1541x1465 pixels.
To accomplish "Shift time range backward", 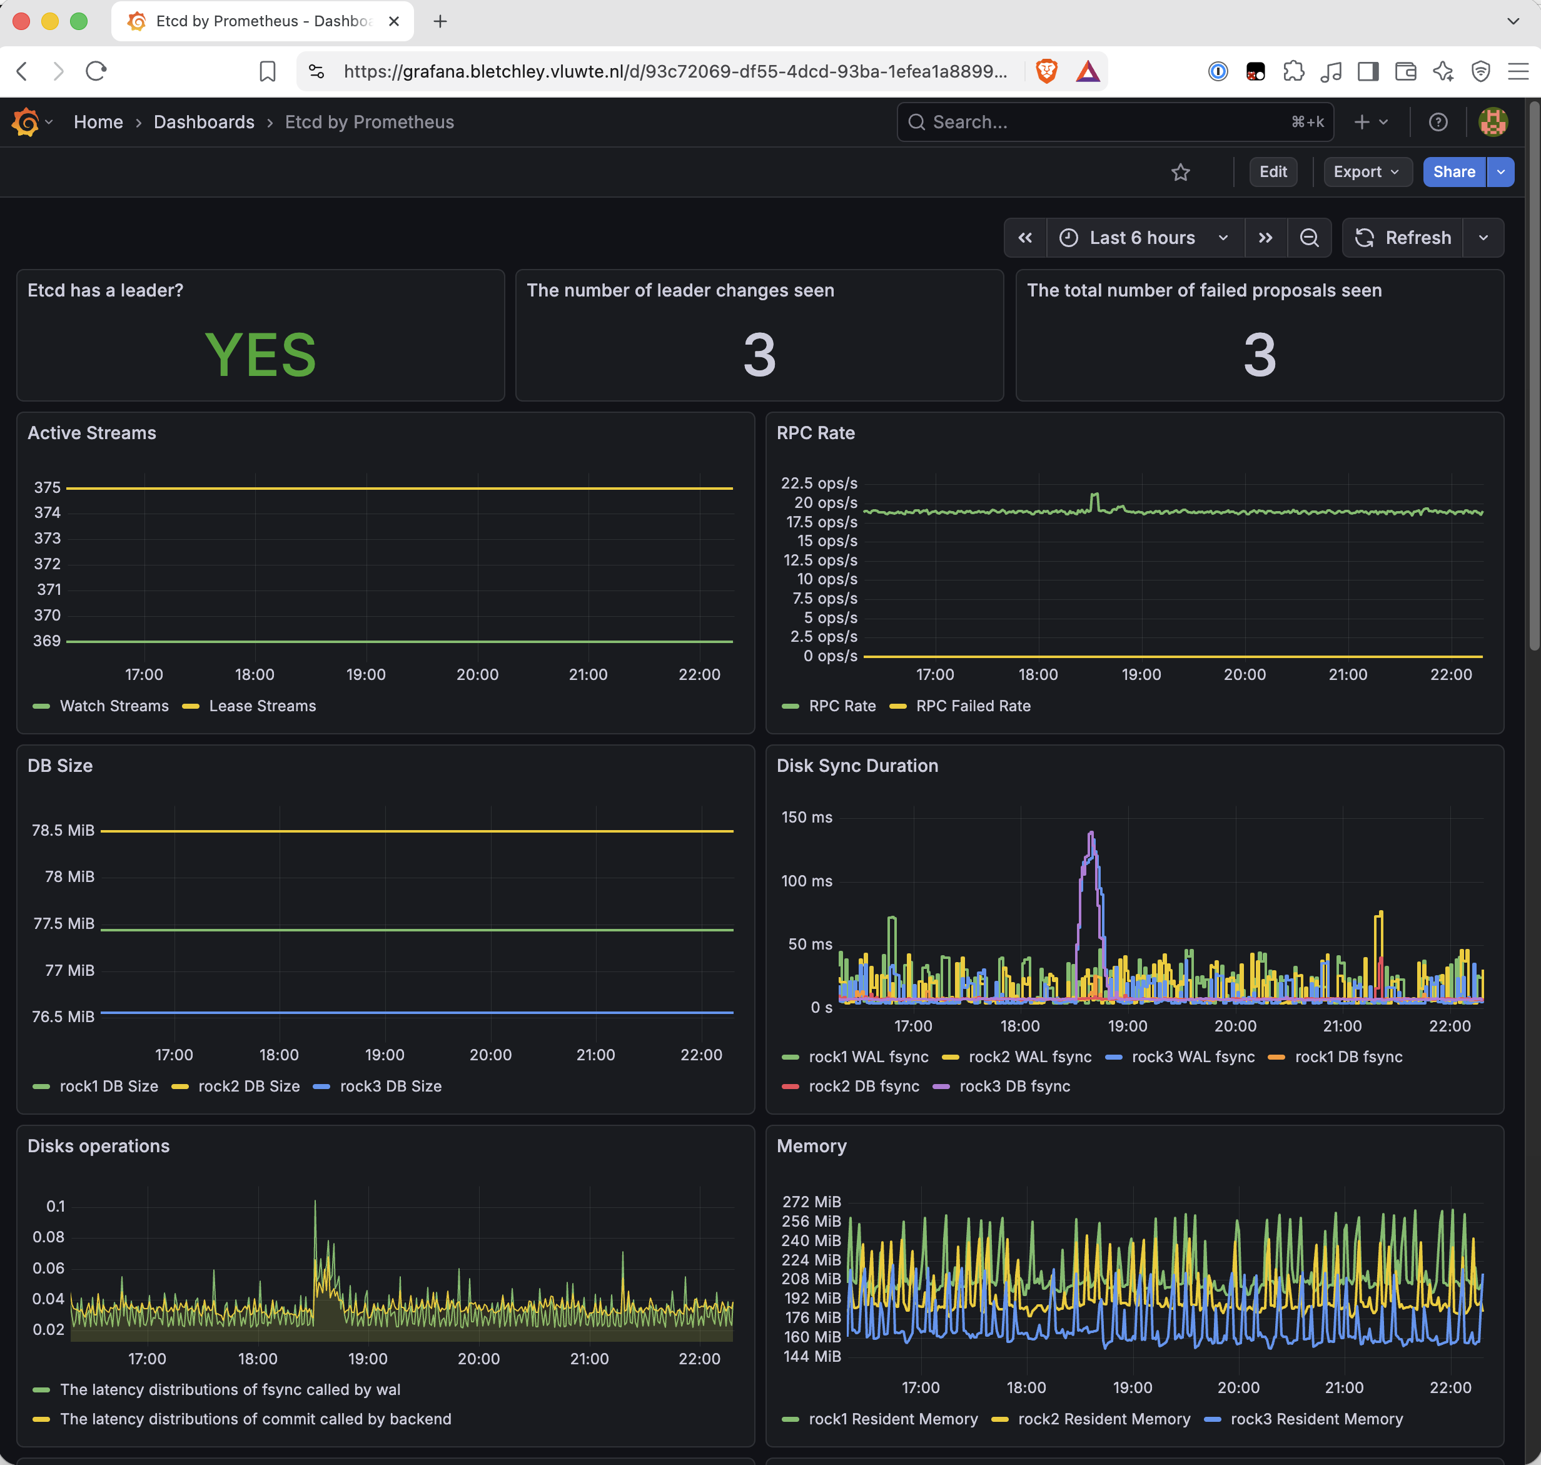I will tap(1025, 238).
